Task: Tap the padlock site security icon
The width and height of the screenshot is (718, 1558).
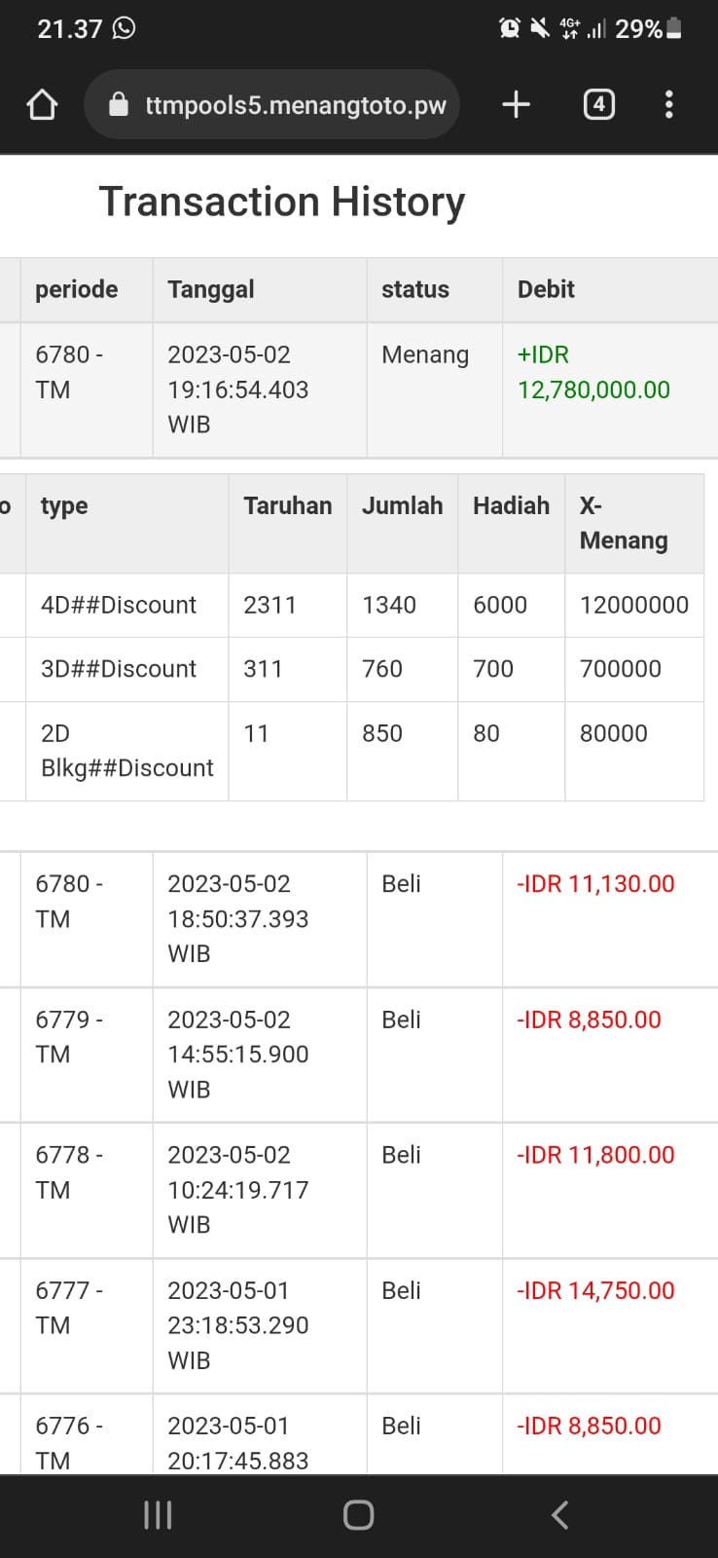Action: [x=119, y=104]
